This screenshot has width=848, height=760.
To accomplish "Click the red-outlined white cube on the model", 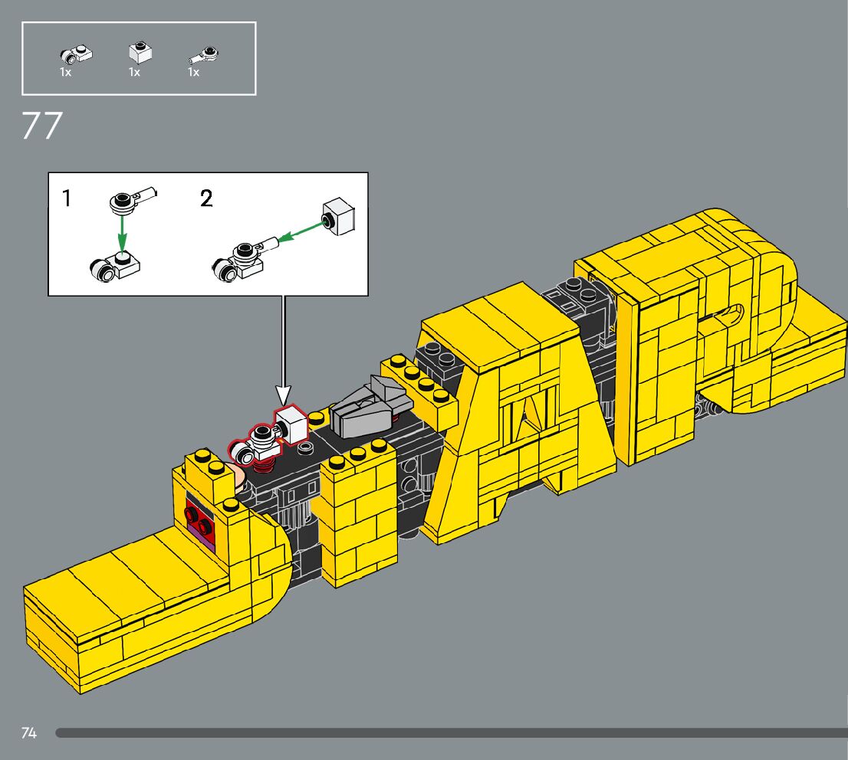I will (291, 424).
